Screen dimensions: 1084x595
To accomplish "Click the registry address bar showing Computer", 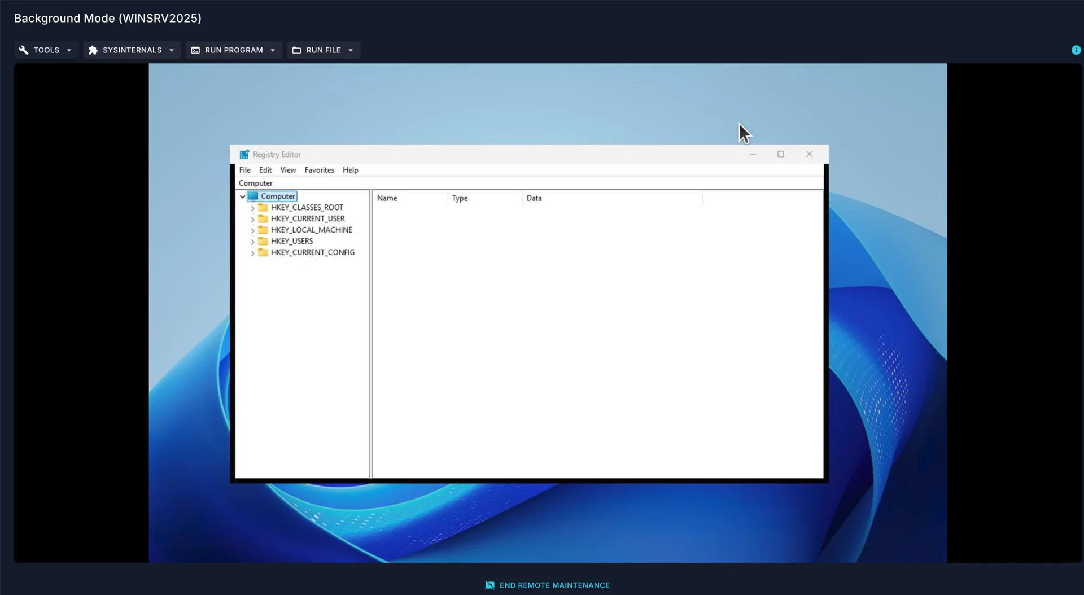I will (529, 183).
